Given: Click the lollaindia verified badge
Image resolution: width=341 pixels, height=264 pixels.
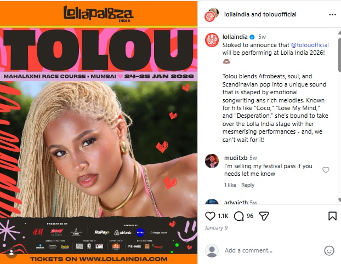Looking at the screenshot, I should point(252,37).
